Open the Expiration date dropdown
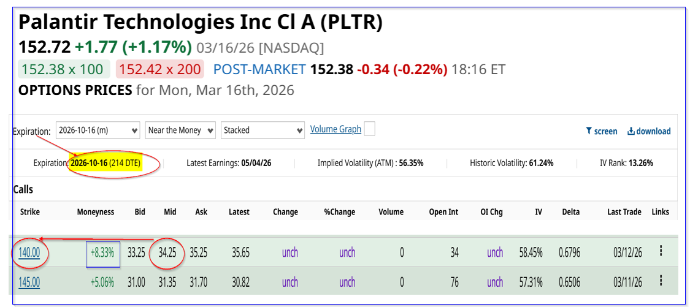The image size is (690, 307). click(x=98, y=130)
